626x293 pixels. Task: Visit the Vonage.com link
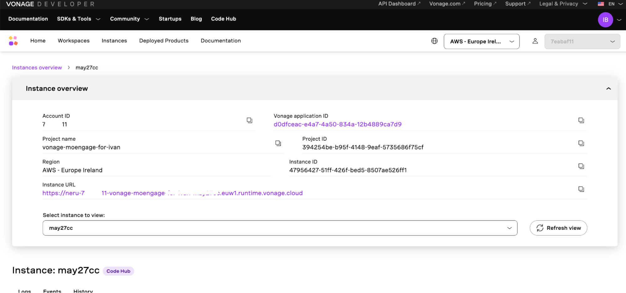pyautogui.click(x=447, y=4)
